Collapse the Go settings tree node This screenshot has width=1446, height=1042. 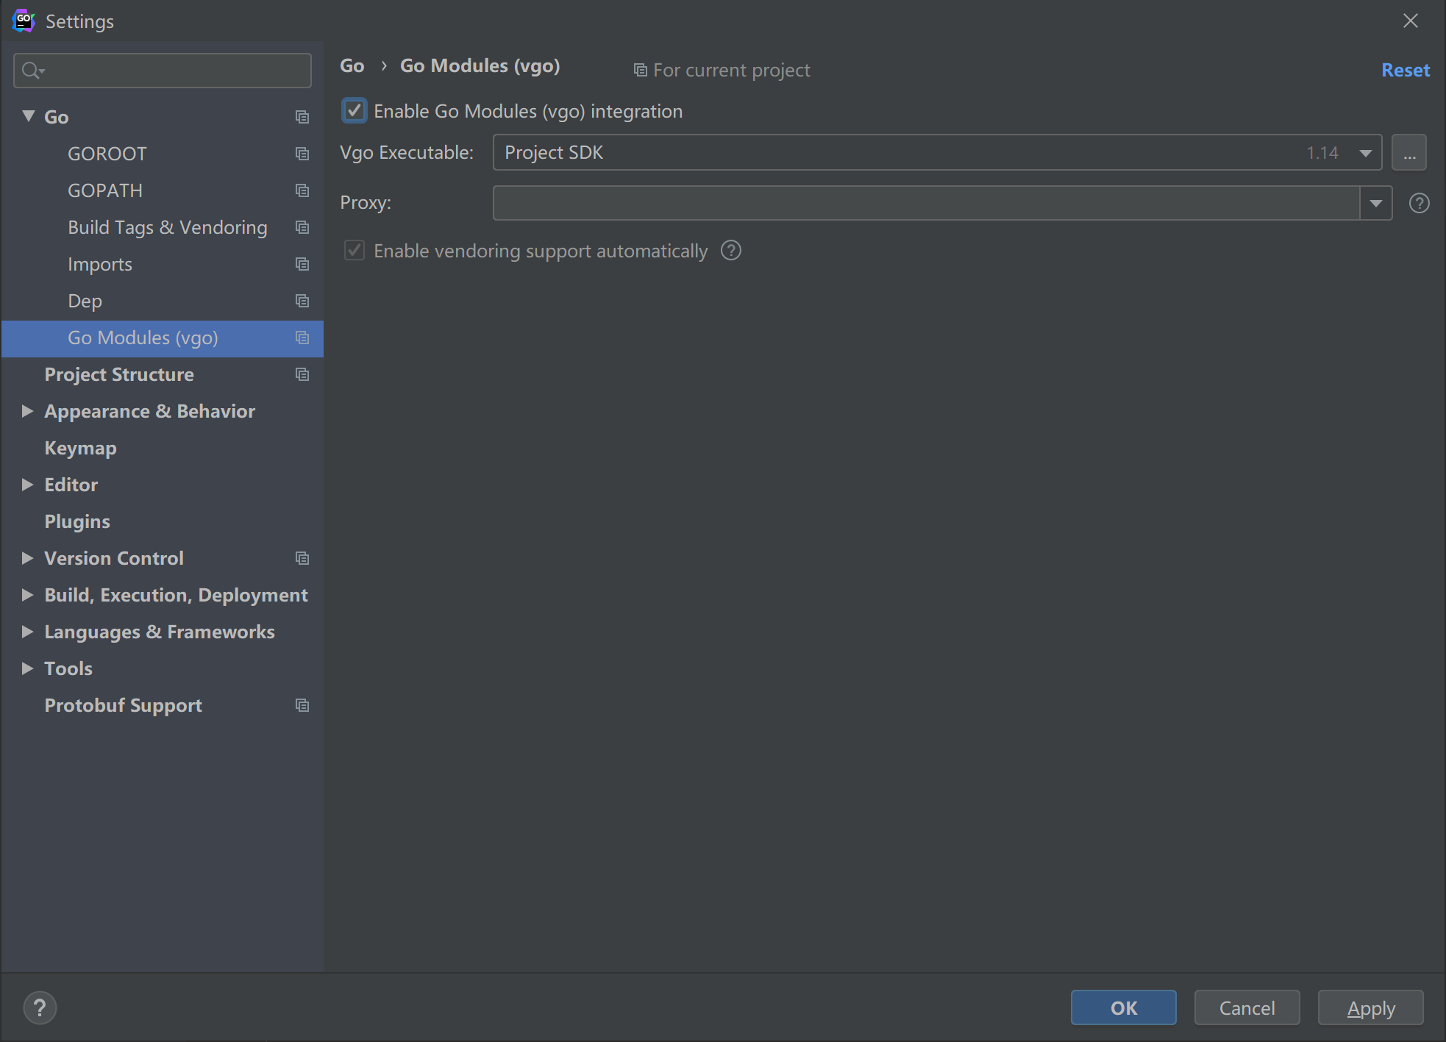28,116
